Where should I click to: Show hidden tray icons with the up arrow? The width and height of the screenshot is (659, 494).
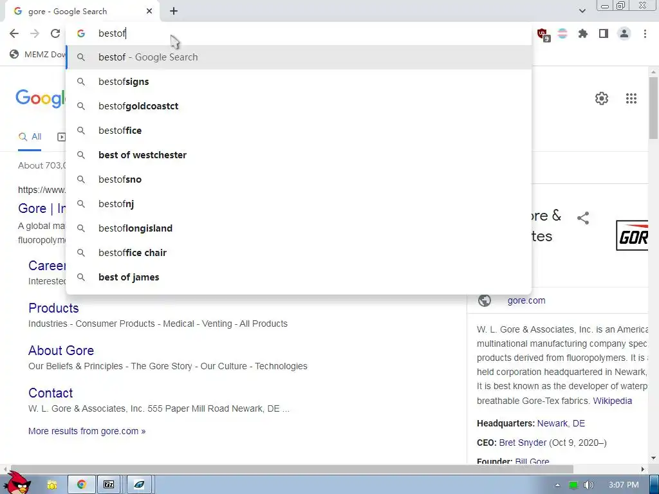pyautogui.click(x=557, y=485)
